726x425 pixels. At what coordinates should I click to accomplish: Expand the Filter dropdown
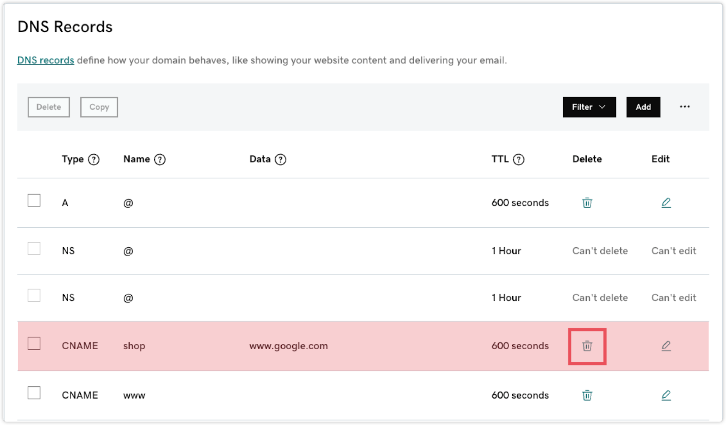(589, 107)
